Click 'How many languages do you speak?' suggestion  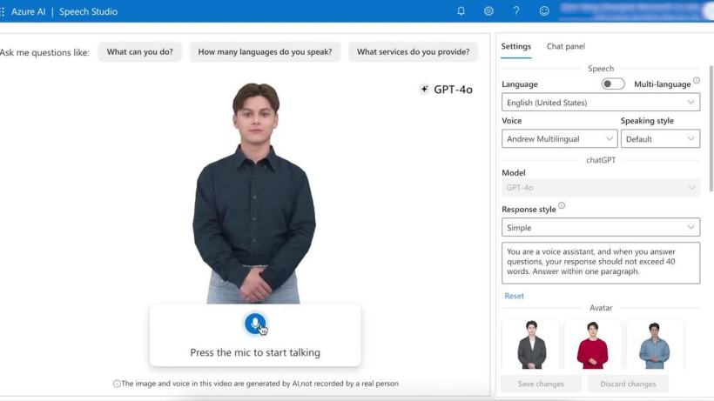[265, 52]
